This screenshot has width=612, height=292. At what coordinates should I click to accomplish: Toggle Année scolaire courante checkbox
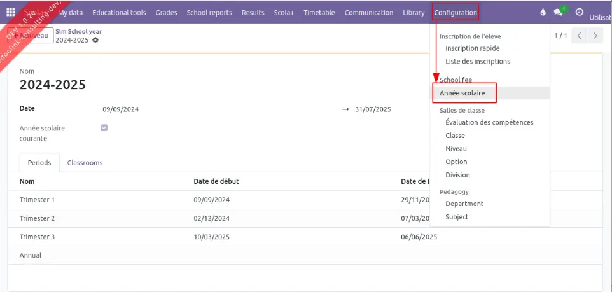click(104, 128)
